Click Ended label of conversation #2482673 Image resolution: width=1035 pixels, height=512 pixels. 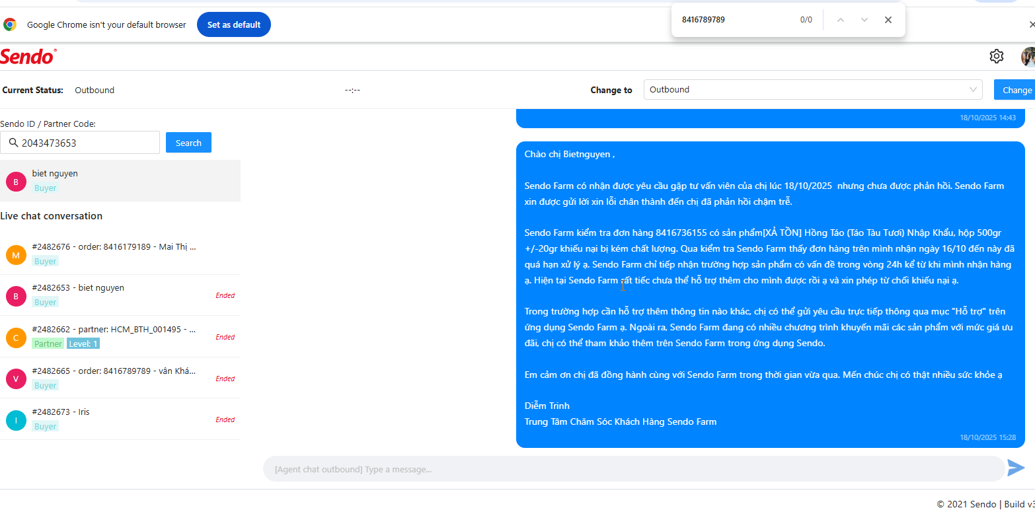pos(225,420)
